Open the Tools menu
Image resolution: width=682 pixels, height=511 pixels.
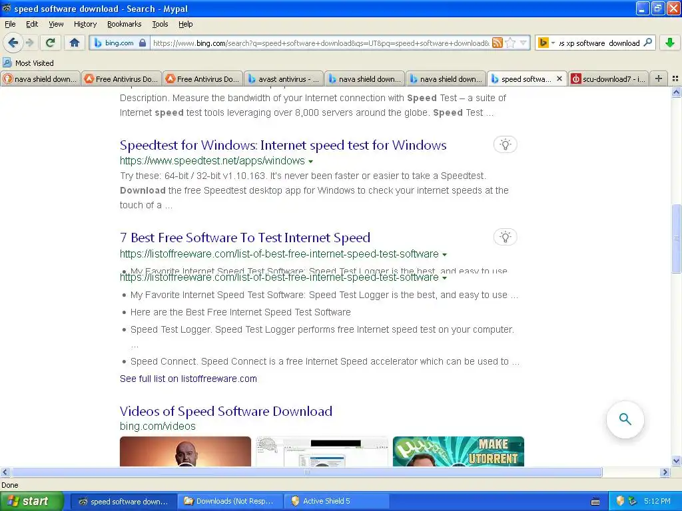(160, 24)
